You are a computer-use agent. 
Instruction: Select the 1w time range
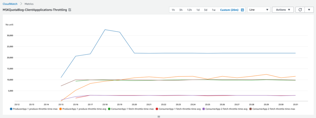click(x=214, y=10)
